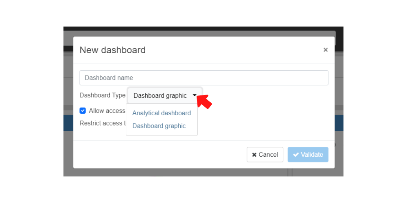The width and height of the screenshot is (407, 203).
Task: Pick Dashboard graphic option in the list
Action: [159, 126]
